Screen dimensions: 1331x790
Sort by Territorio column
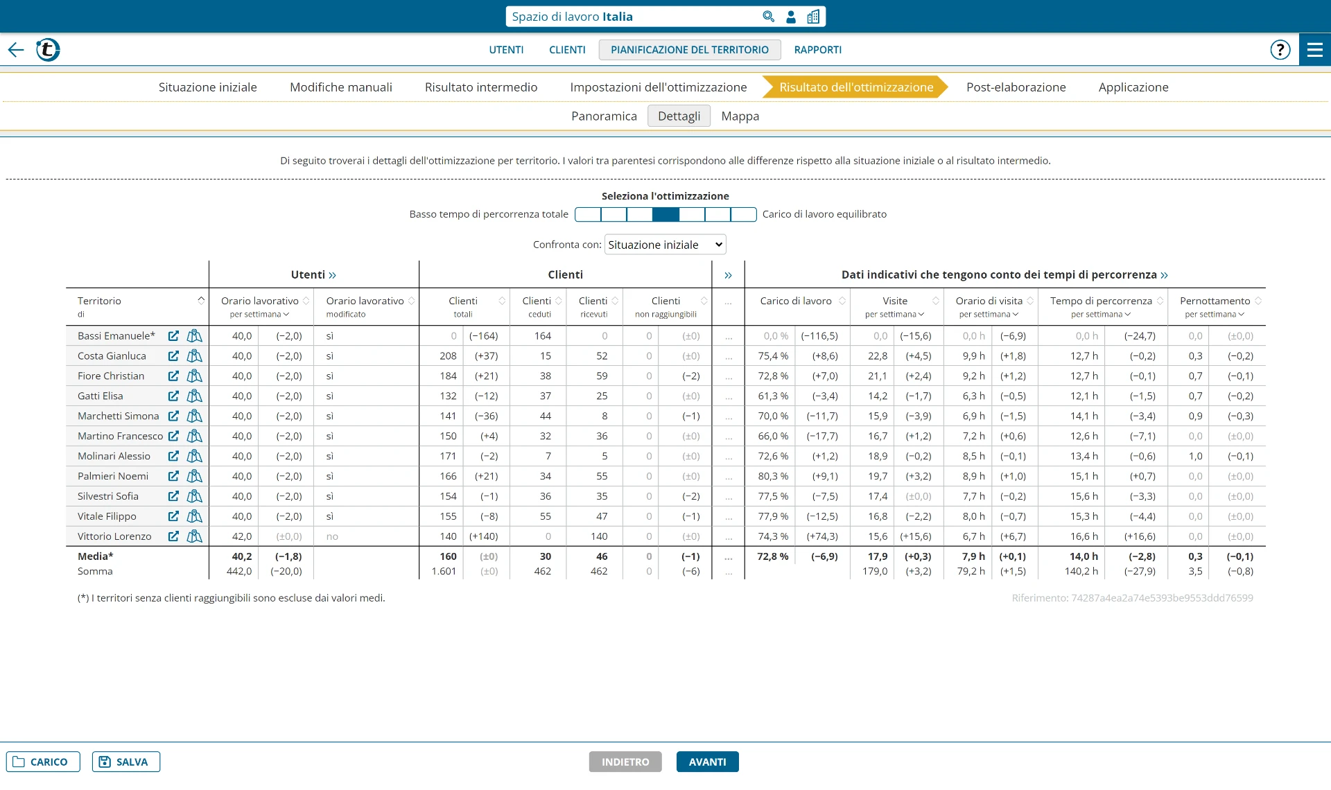point(201,301)
